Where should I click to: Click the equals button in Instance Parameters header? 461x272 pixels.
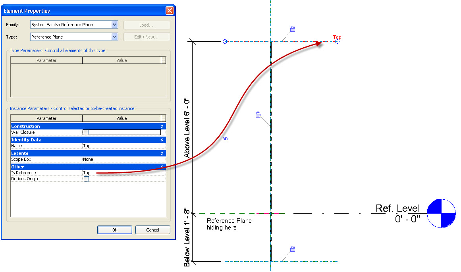[x=164, y=118]
